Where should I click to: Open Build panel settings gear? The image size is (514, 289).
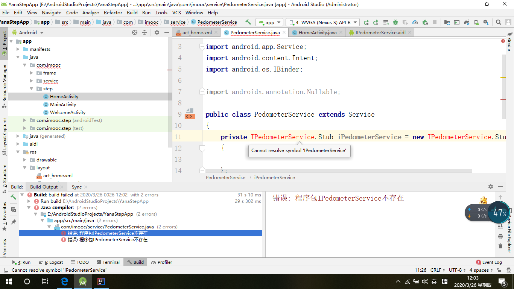(x=491, y=187)
